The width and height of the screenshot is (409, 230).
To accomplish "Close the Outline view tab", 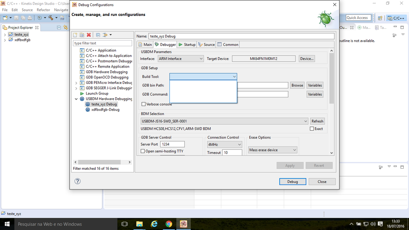I will pyautogui.click(x=352, y=27).
